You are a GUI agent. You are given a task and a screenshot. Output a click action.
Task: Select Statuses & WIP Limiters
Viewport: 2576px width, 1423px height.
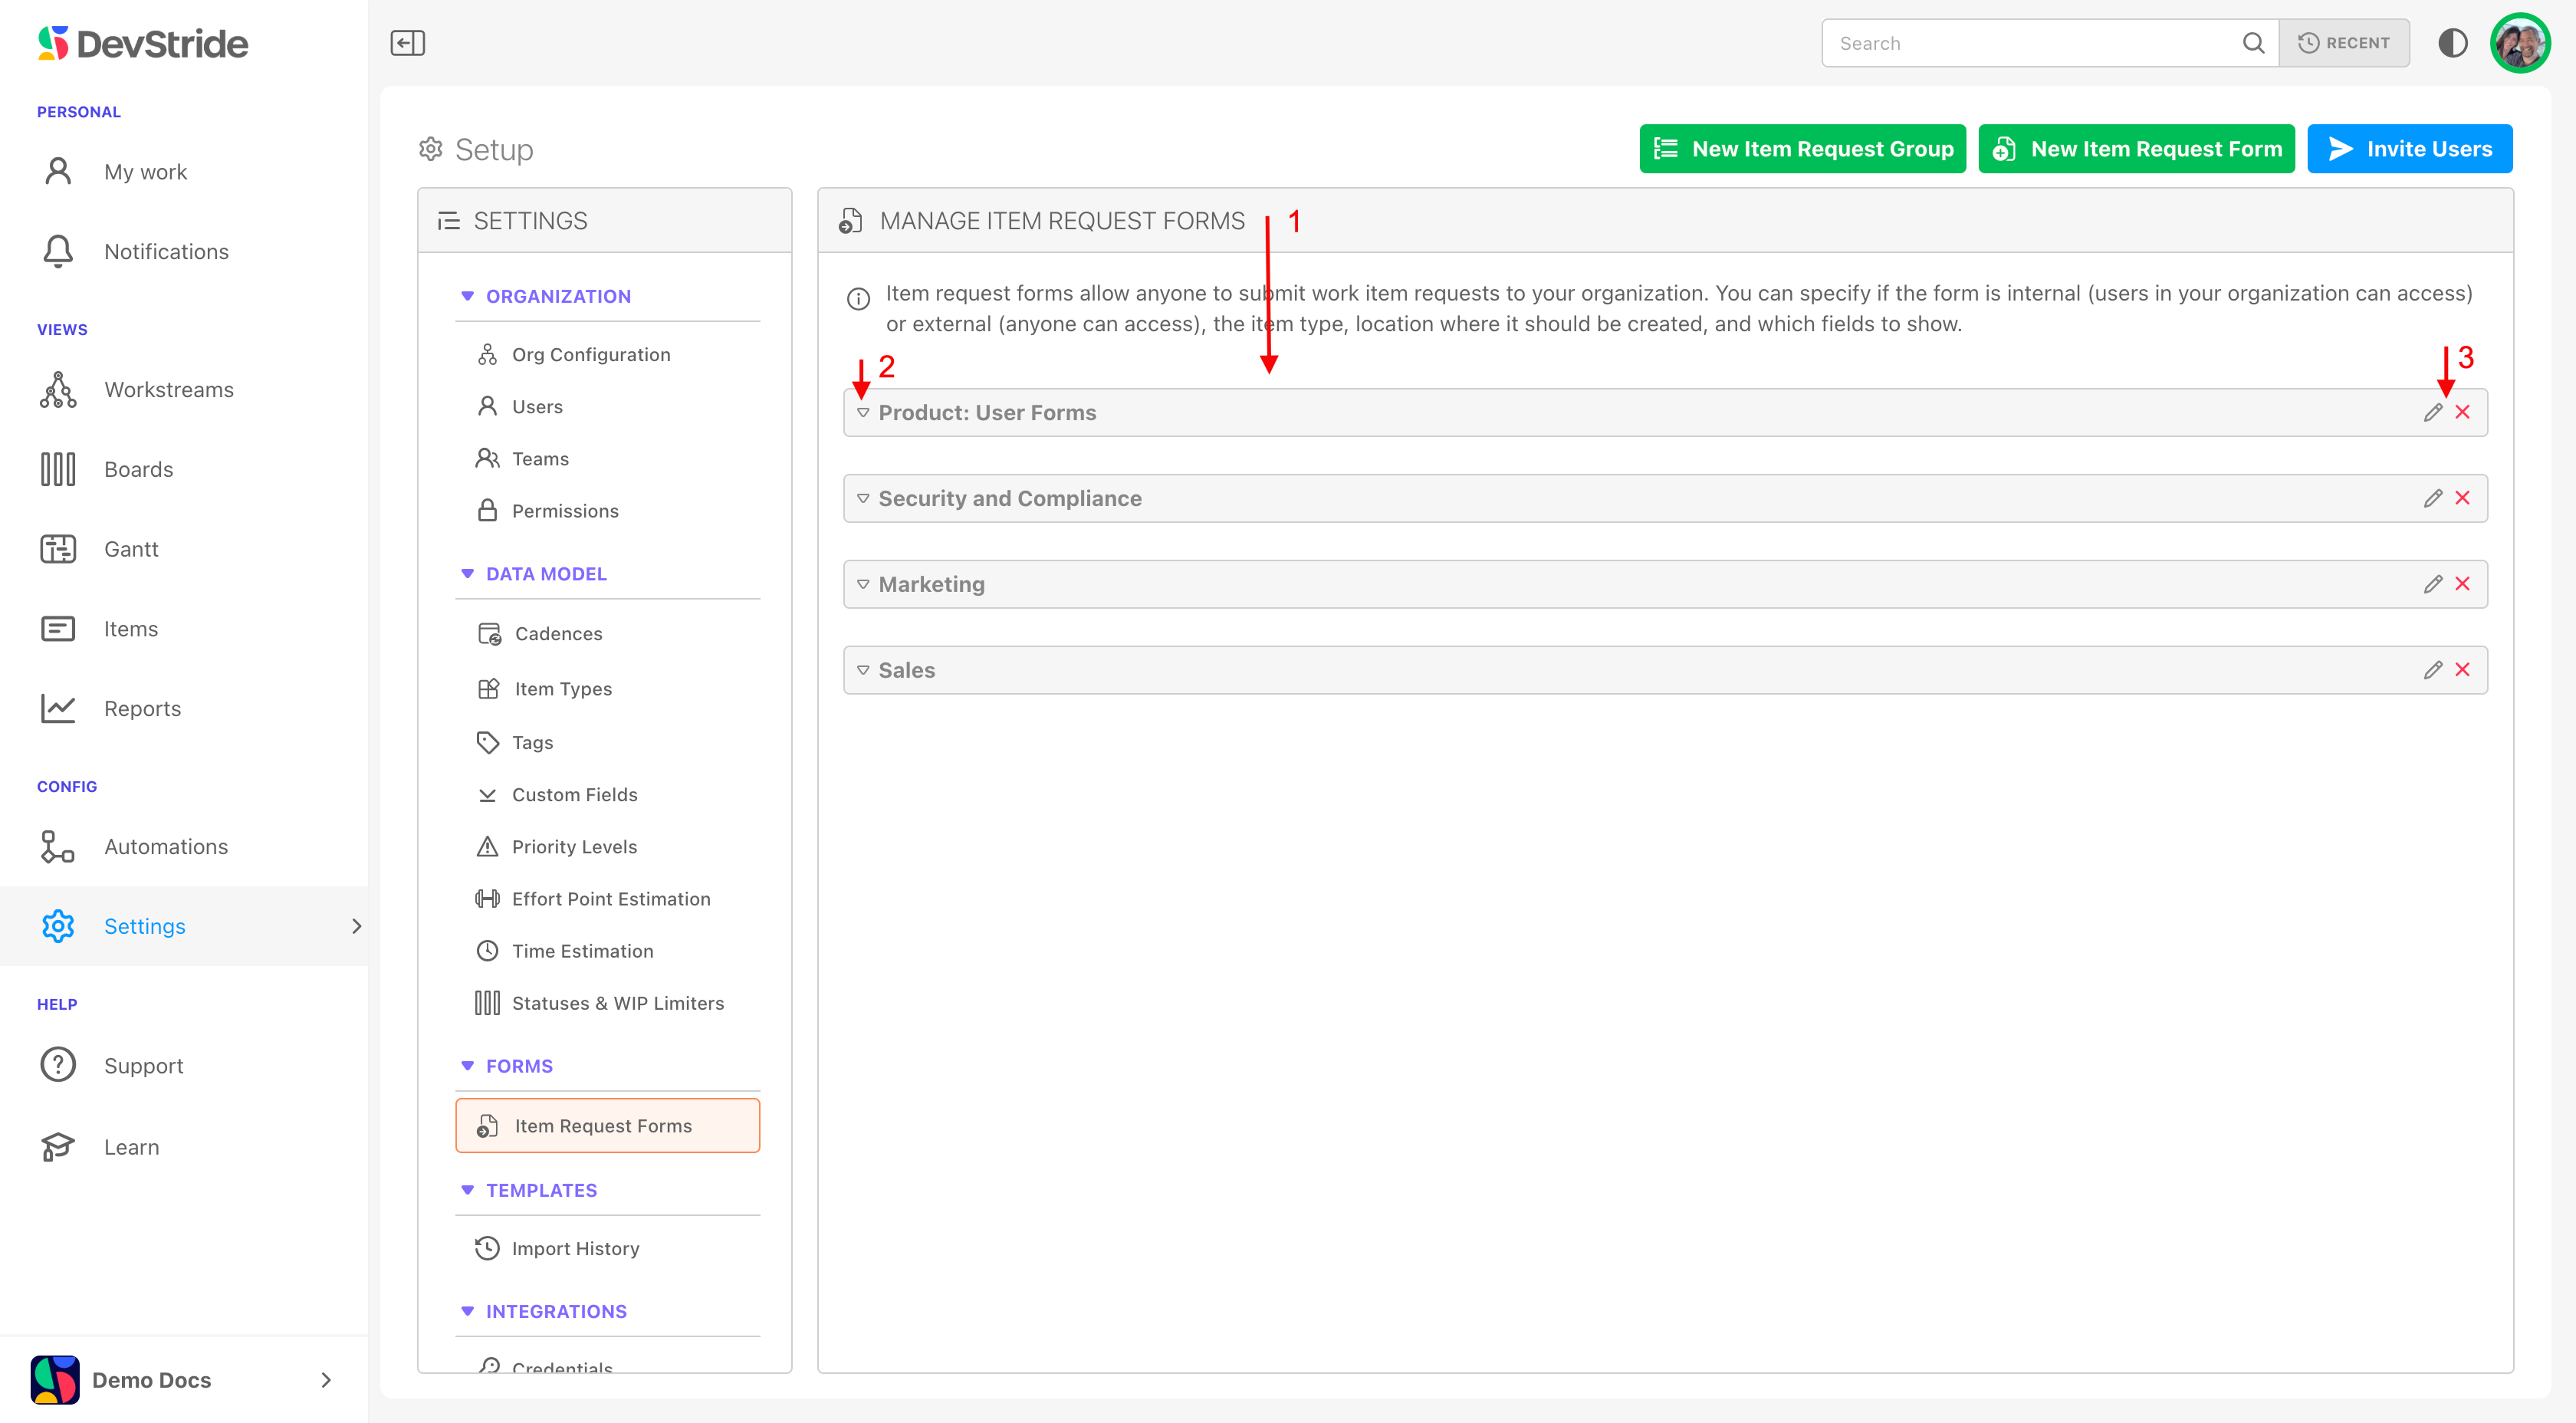point(617,1003)
